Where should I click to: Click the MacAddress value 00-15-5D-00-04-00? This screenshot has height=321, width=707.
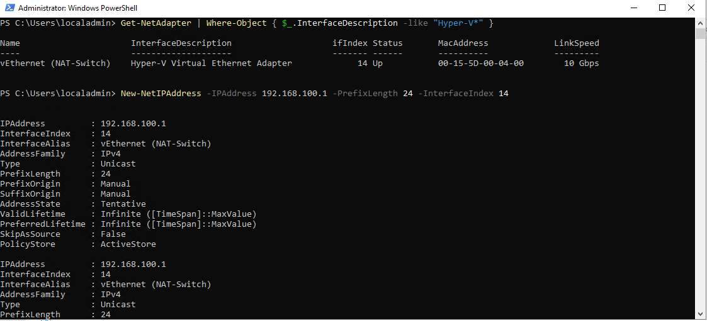coord(480,63)
